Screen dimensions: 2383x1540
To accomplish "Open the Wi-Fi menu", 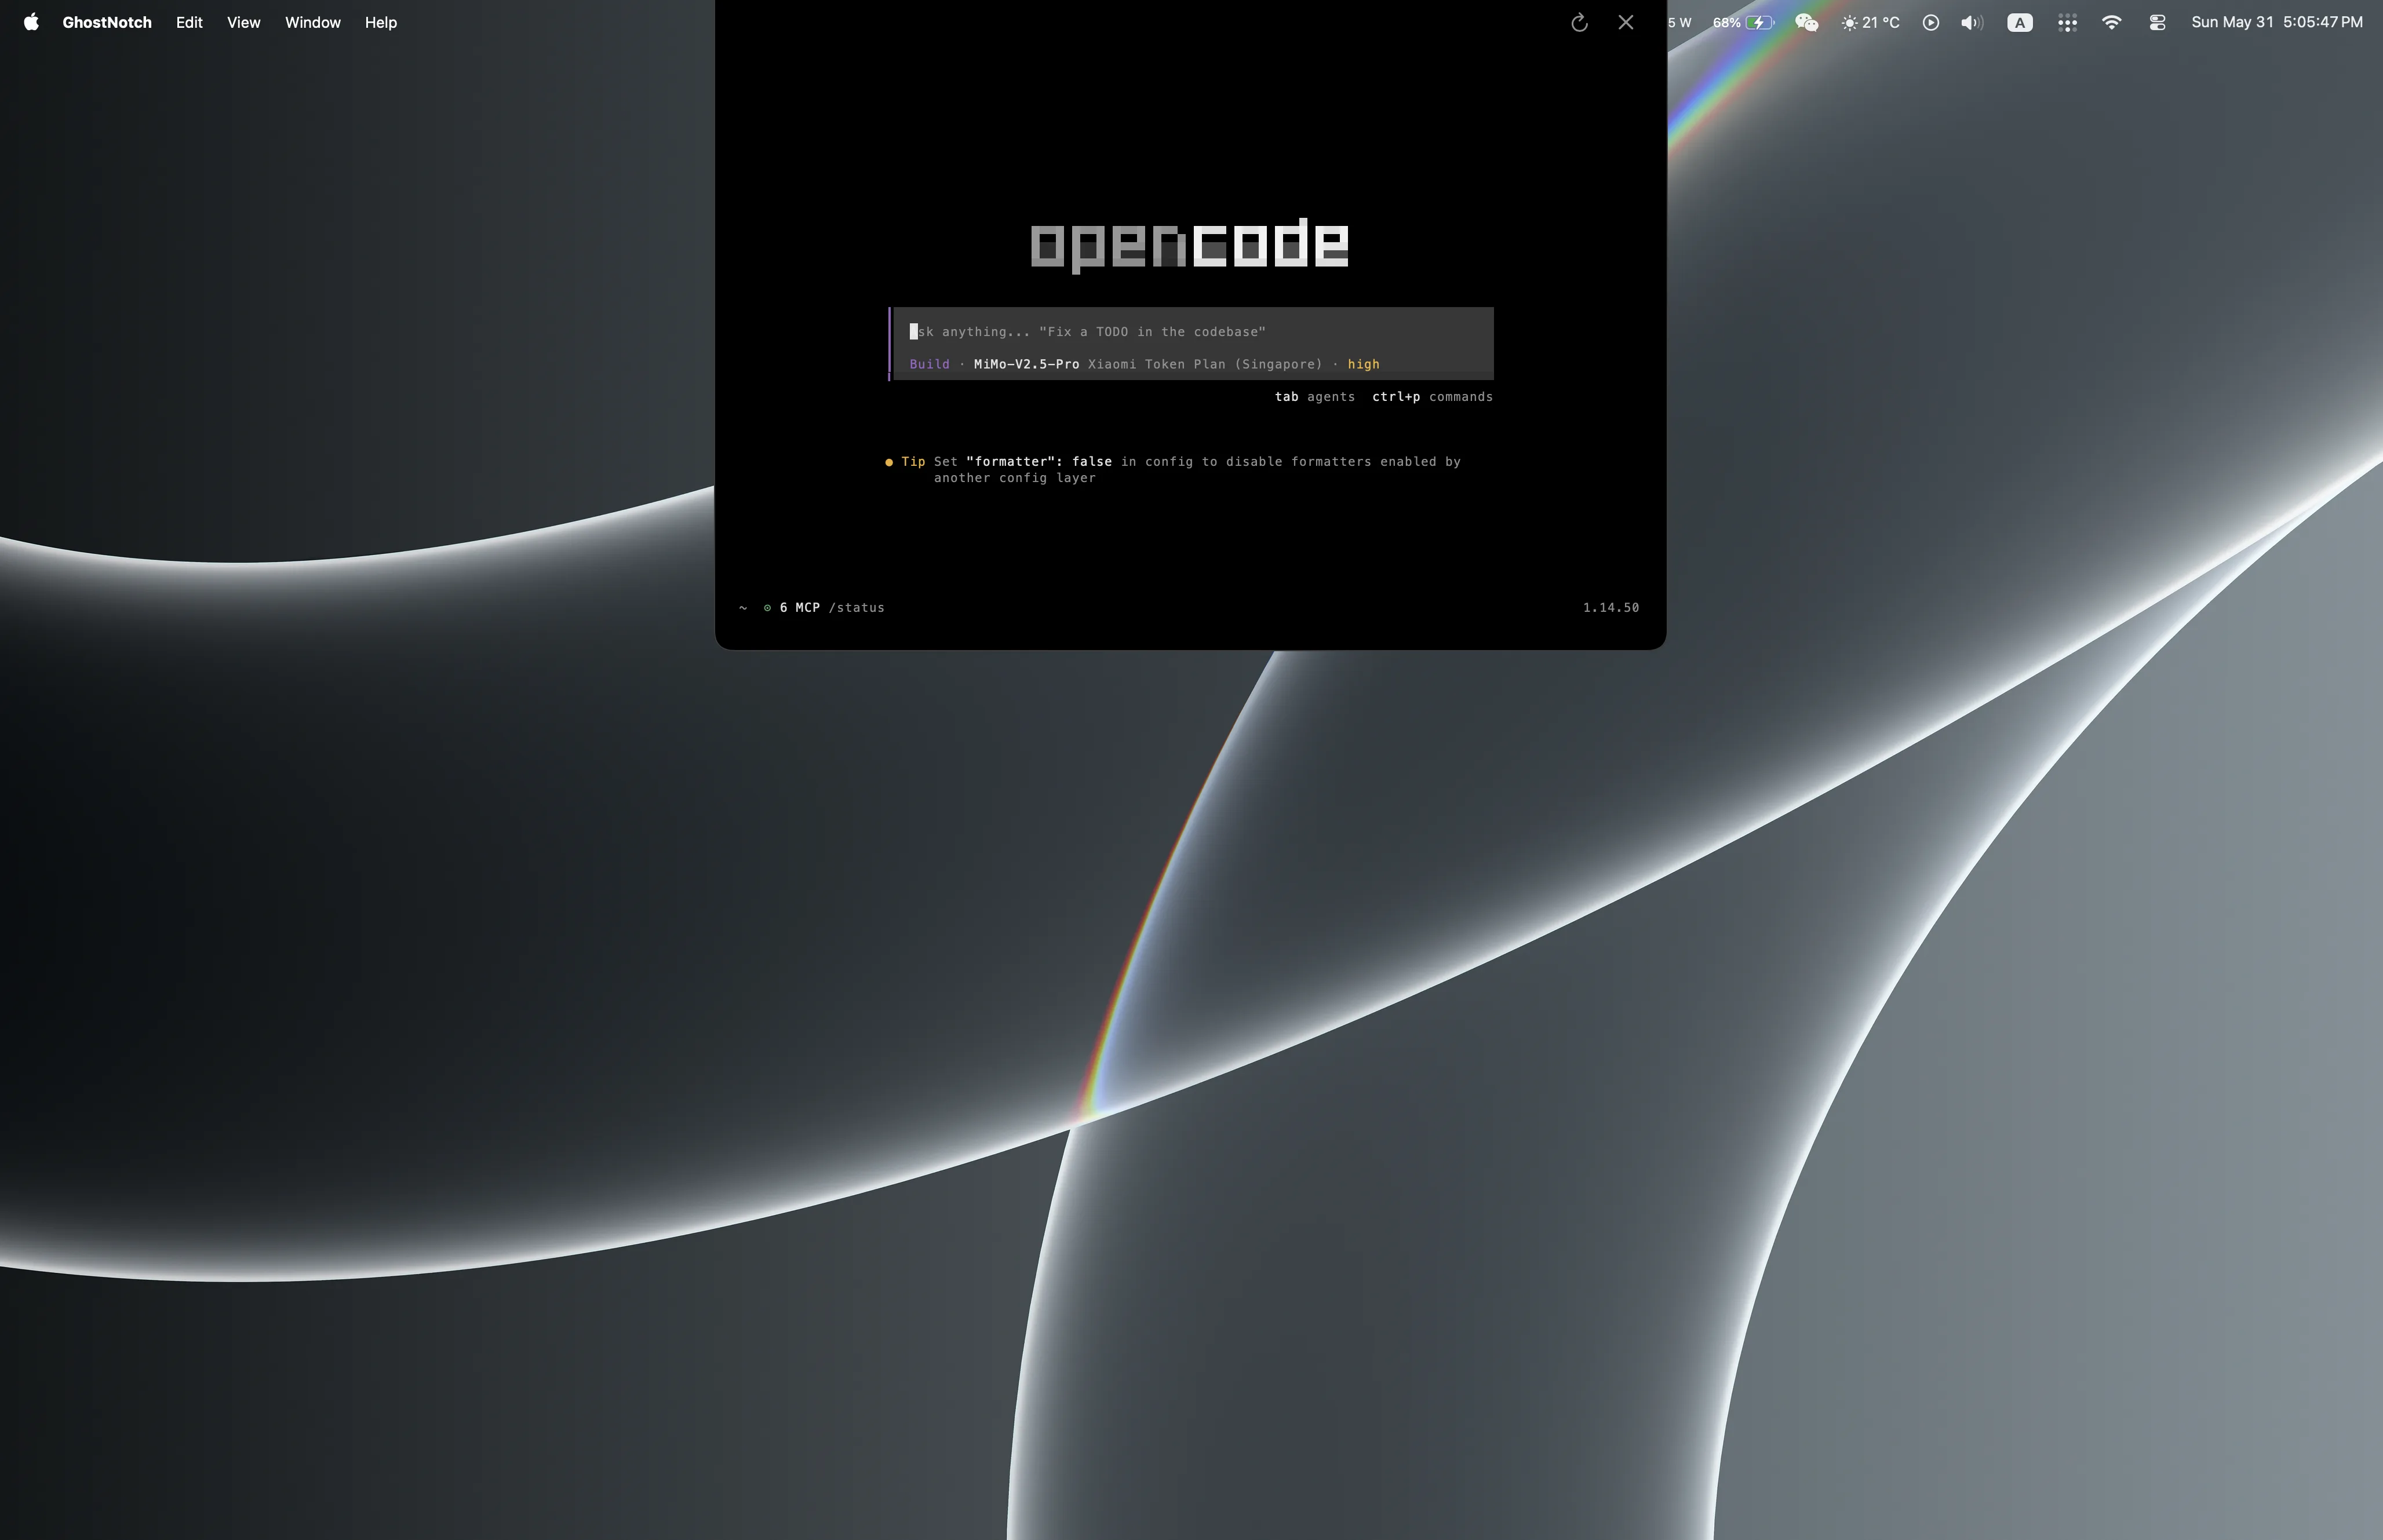I will tap(2111, 22).
